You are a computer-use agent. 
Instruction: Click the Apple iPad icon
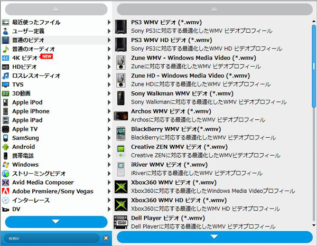pos(6,120)
